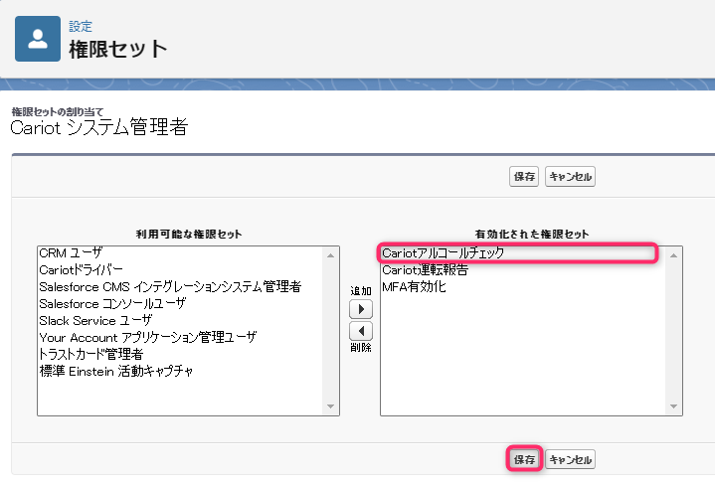
Task: Select CRM ユーザ in available list
Action: (180, 253)
